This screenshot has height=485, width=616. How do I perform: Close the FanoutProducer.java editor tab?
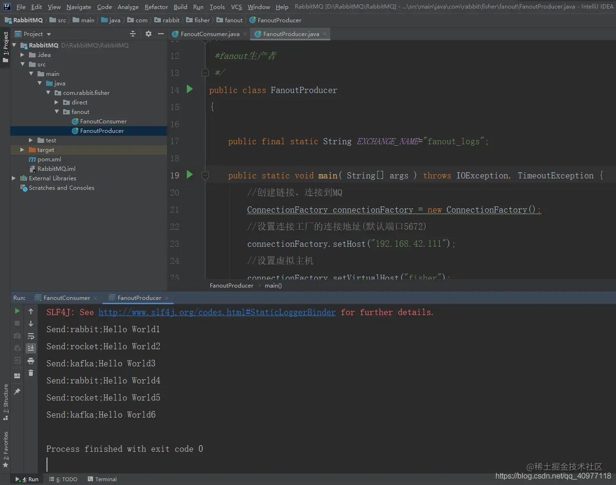pyautogui.click(x=325, y=34)
